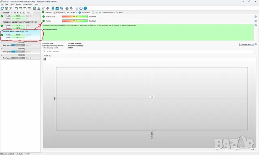Click the fourth disk test icon in toolbar
The image size is (259, 155).
29,8
